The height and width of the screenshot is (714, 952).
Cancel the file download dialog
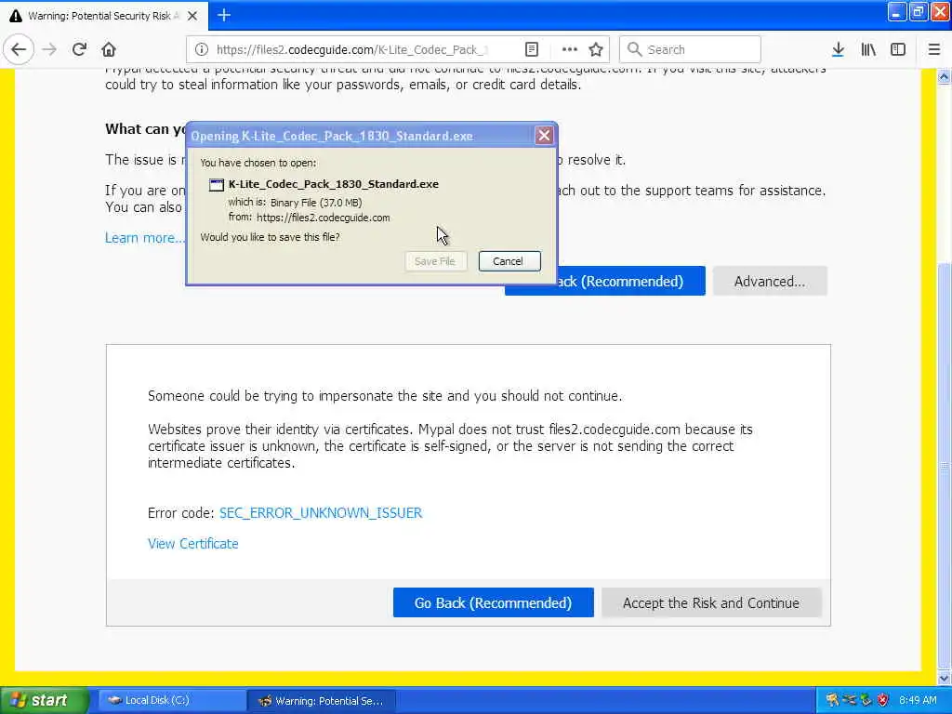509,261
